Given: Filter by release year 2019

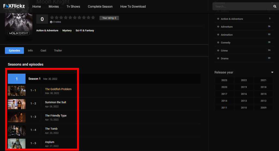Looking at the screenshot, I should tap(244, 87).
